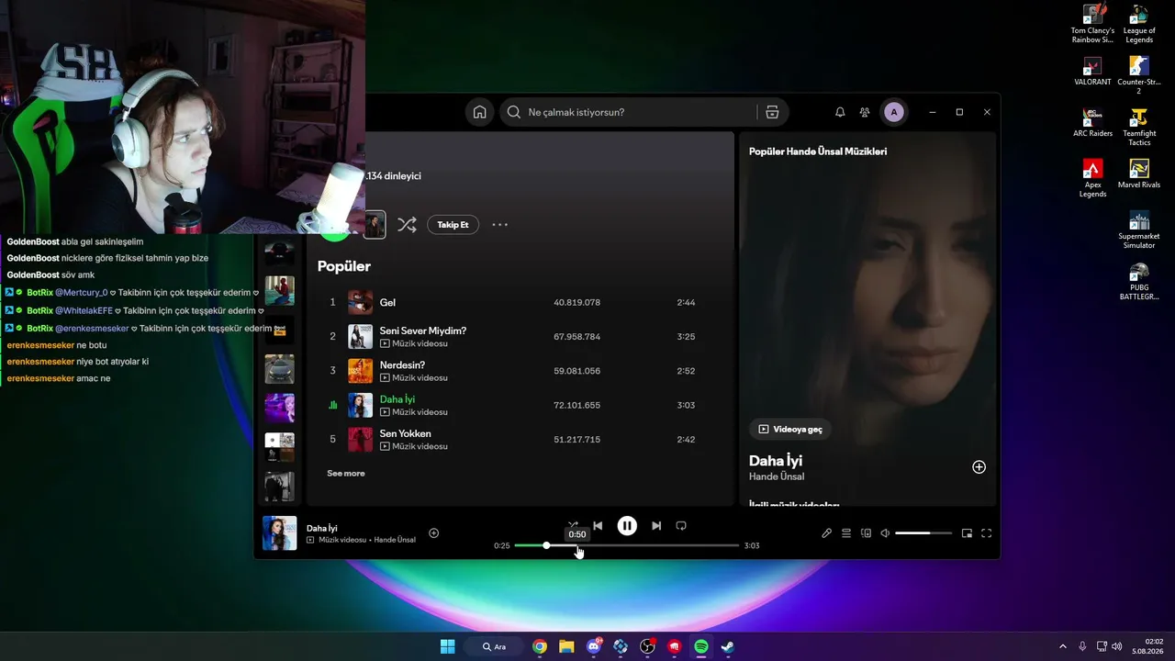Select the Teamfight Tactics desktop shortcut

pyautogui.click(x=1139, y=127)
